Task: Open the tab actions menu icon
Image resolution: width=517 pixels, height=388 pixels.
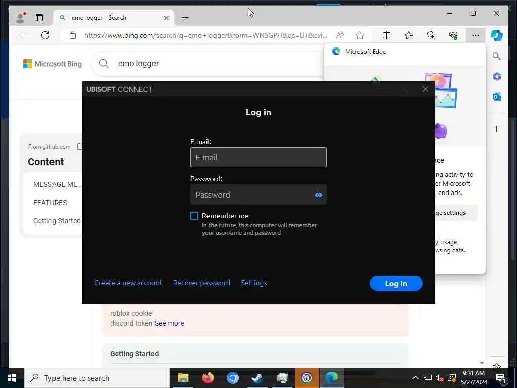Action: (39, 18)
